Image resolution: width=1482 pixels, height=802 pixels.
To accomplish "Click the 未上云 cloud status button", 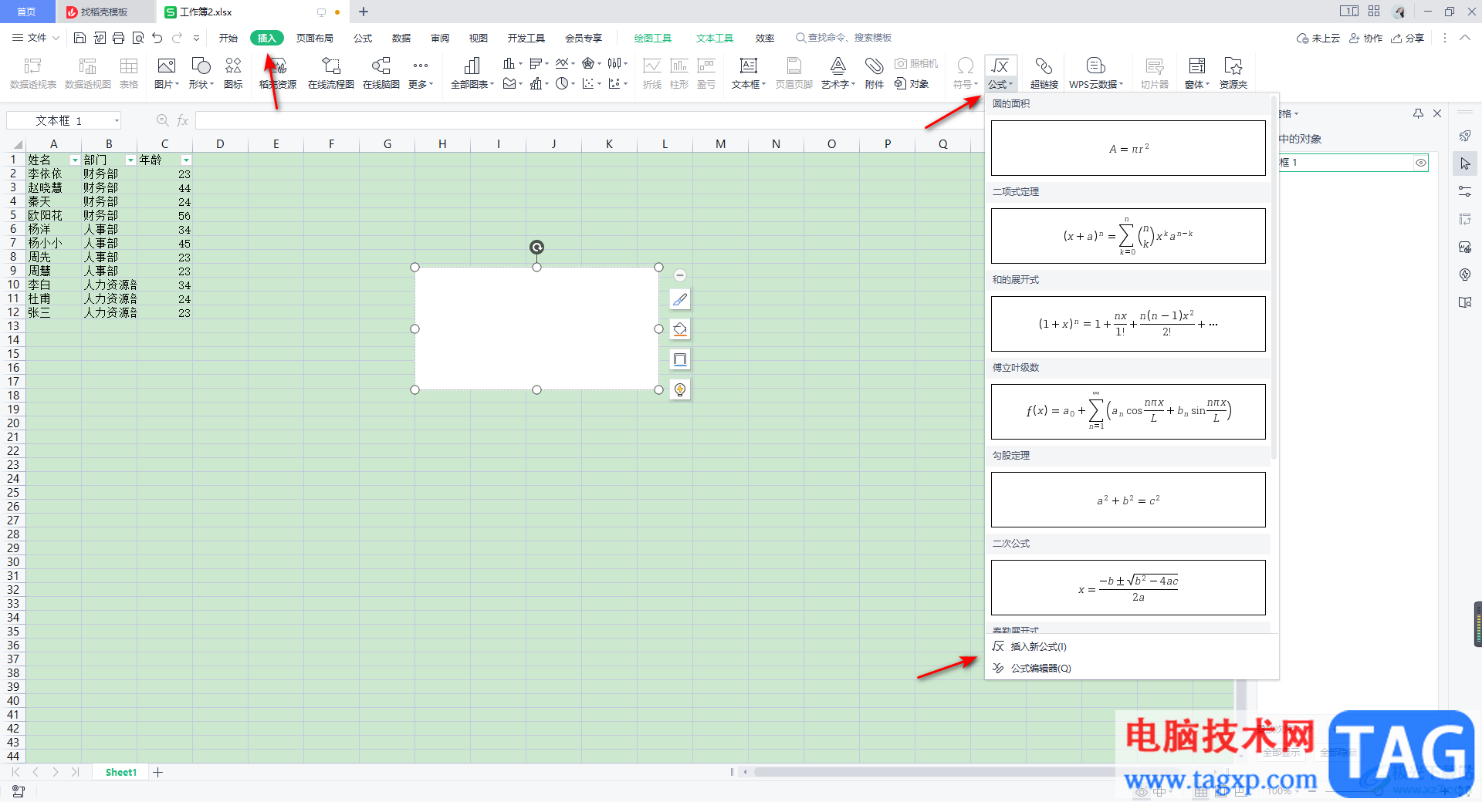I will click(x=1318, y=38).
